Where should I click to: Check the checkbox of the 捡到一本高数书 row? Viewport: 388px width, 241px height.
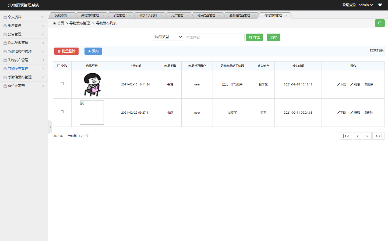(62, 84)
